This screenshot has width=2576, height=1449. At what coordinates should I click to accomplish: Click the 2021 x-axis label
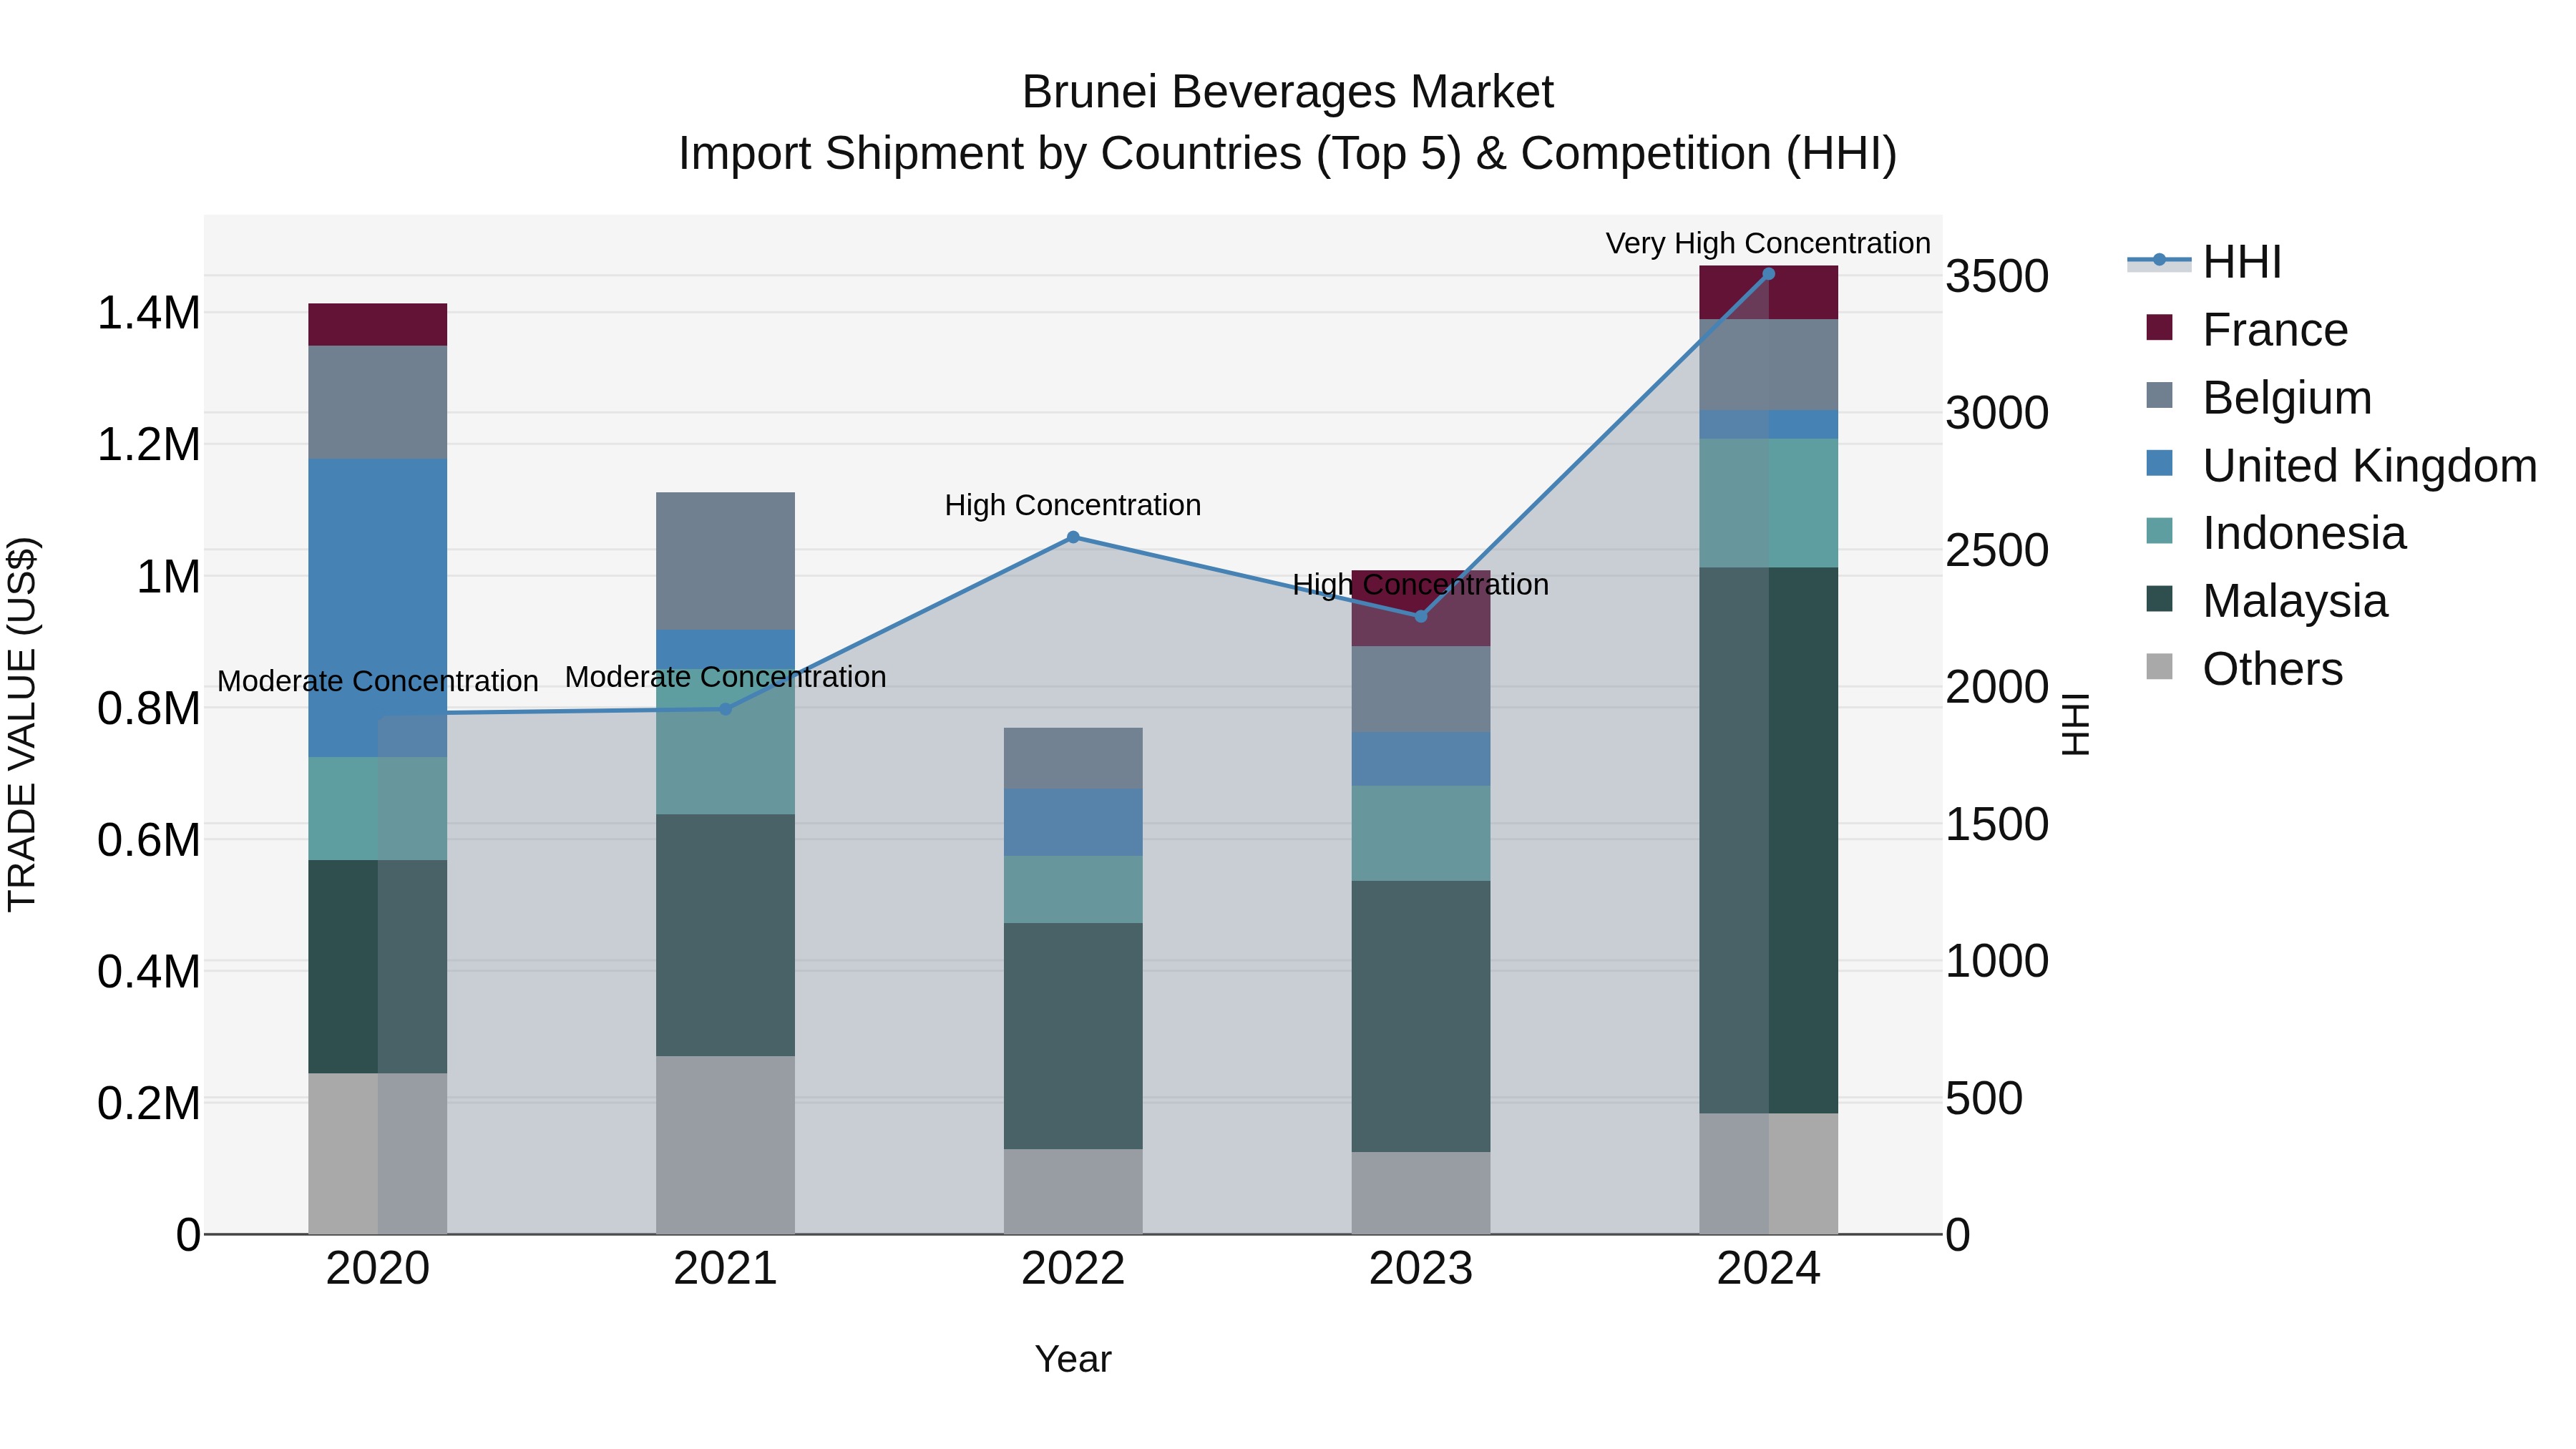pos(726,1269)
